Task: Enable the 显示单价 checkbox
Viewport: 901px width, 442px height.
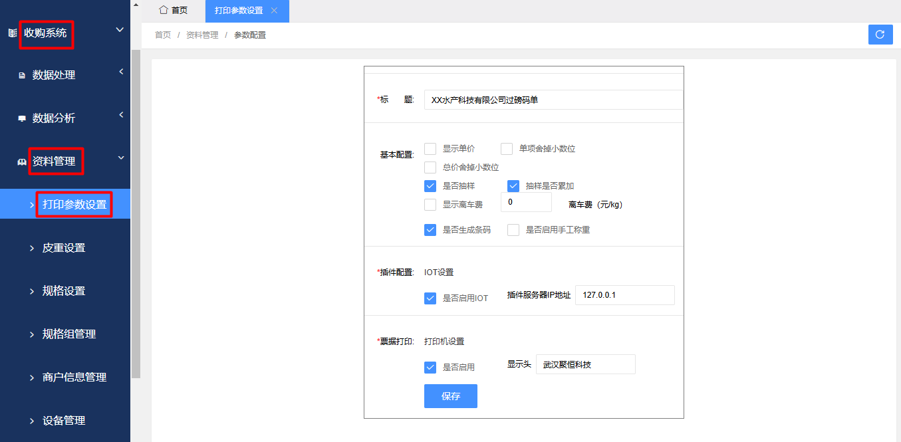Action: (430, 149)
